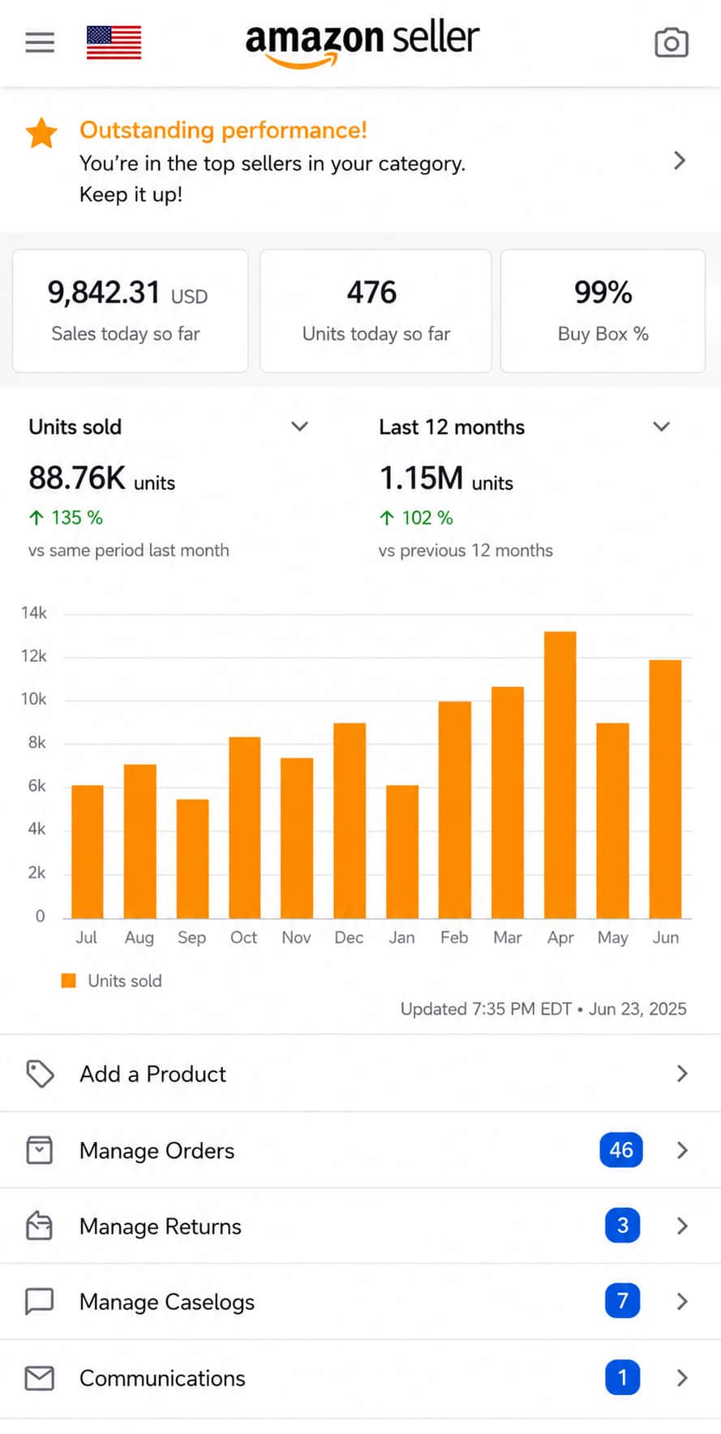The width and height of the screenshot is (721, 1434).
Task: Open the camera scanner icon
Action: (x=672, y=43)
